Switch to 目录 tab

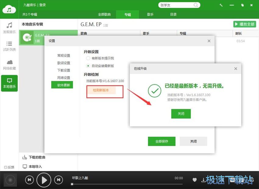[x=173, y=15]
